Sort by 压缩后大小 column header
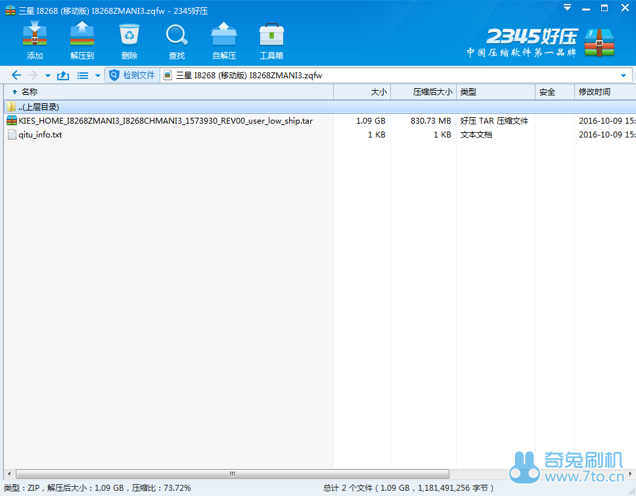Image resolution: width=636 pixels, height=496 pixels. [x=424, y=92]
